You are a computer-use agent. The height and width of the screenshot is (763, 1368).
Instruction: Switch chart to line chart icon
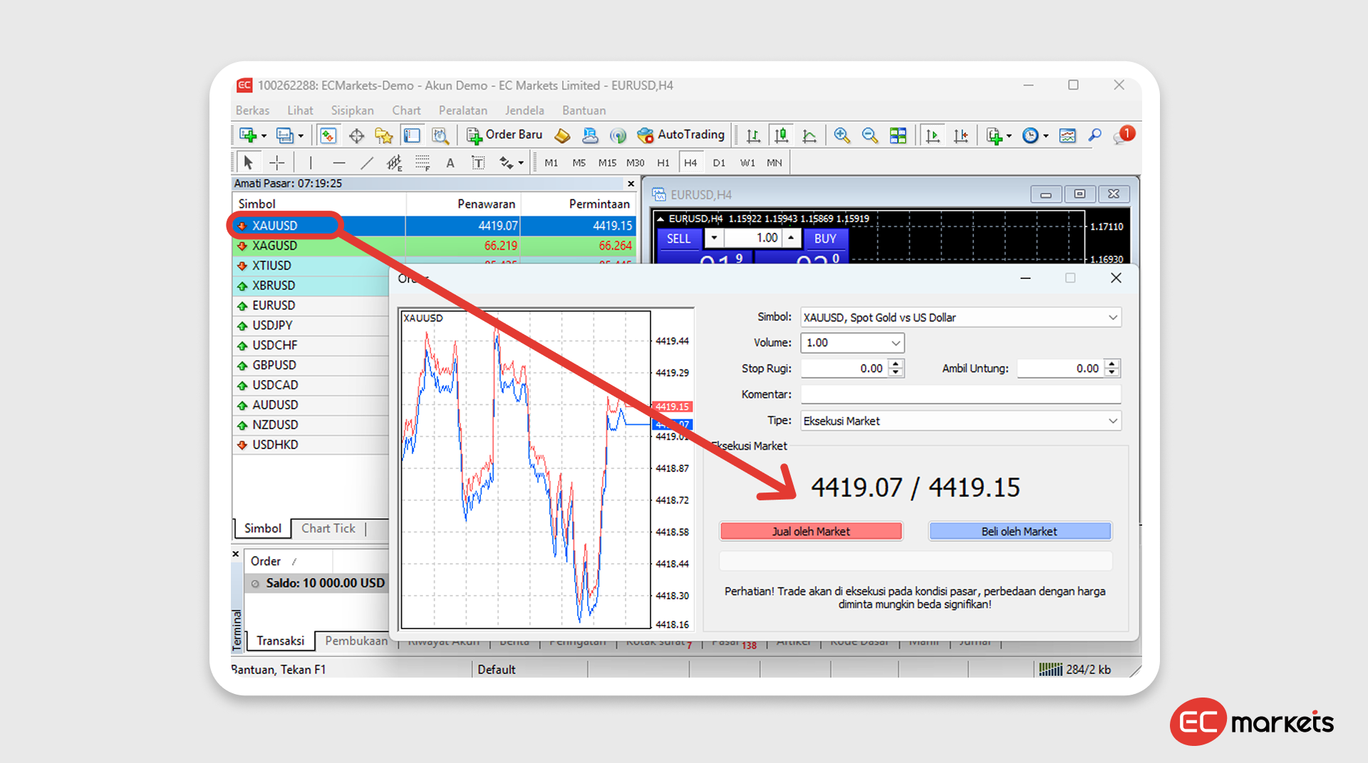click(809, 135)
